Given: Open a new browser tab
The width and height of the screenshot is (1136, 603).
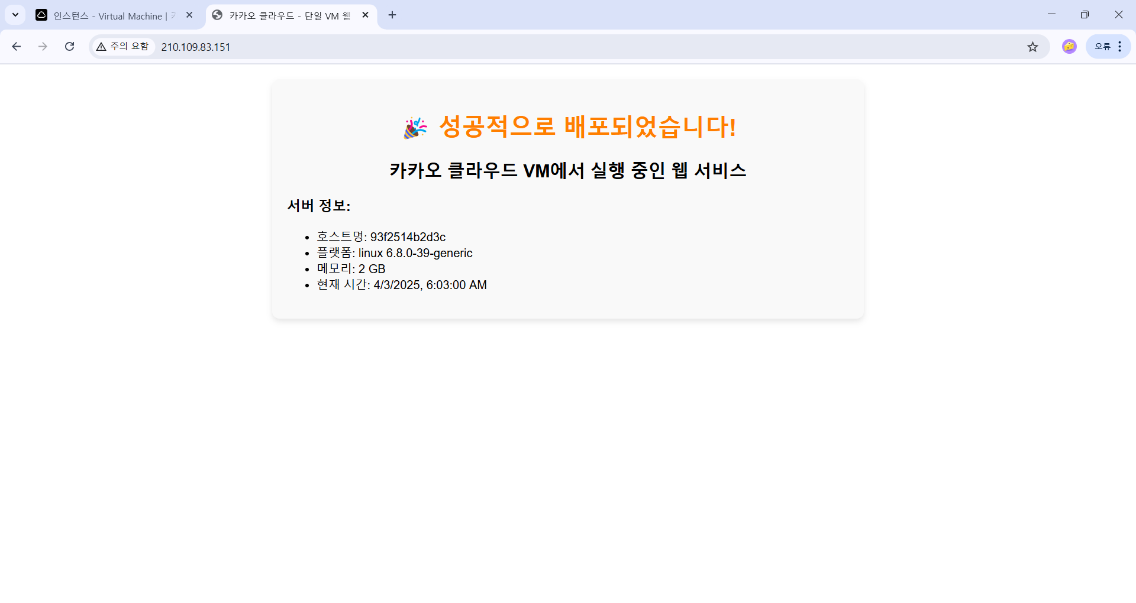Looking at the screenshot, I should [392, 15].
